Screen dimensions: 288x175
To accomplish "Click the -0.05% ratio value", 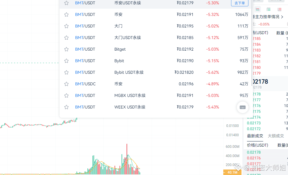I will pyautogui.click(x=264, y=24).
